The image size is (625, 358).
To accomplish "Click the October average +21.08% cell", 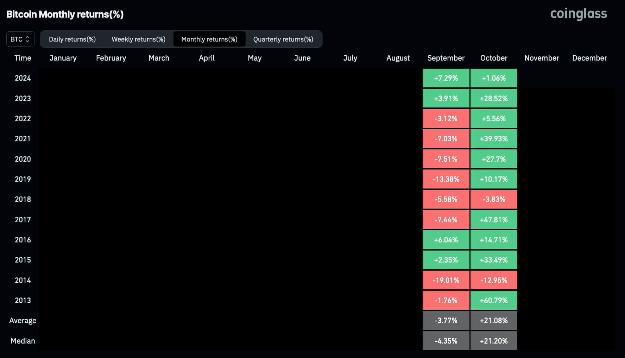I will tap(494, 321).
